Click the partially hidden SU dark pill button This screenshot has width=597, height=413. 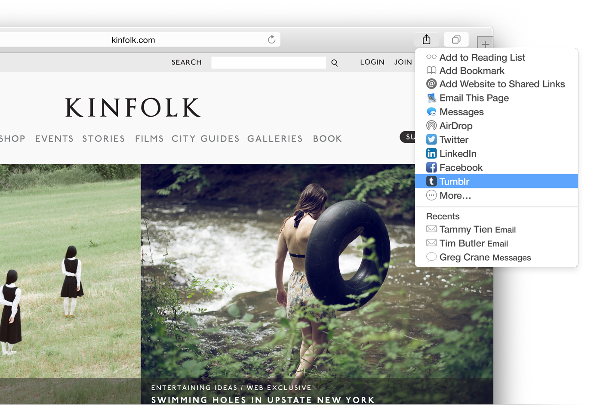tap(408, 137)
